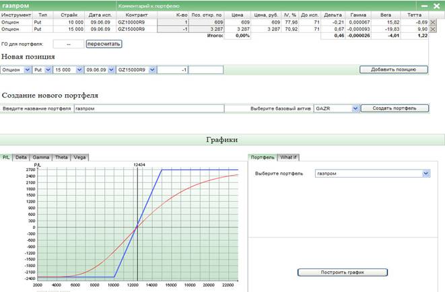The width and height of the screenshot is (445, 292).
Task: Switch to the Delta chart tab
Action: tap(22, 157)
